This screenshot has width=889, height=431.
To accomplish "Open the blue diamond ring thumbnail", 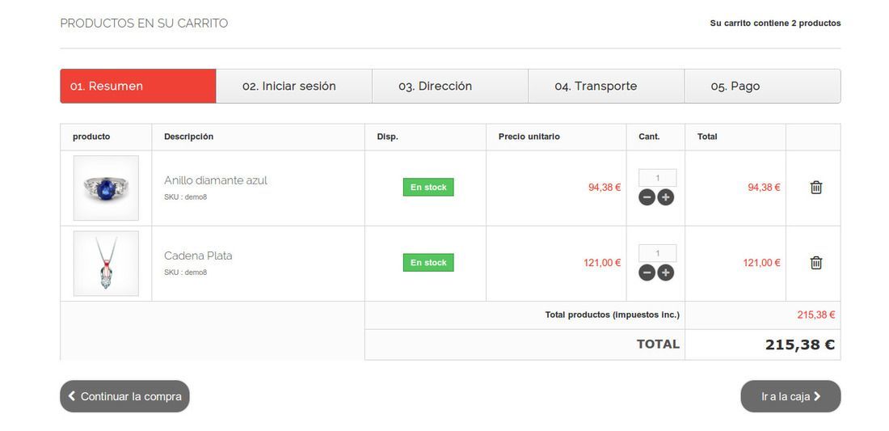I will click(x=106, y=188).
